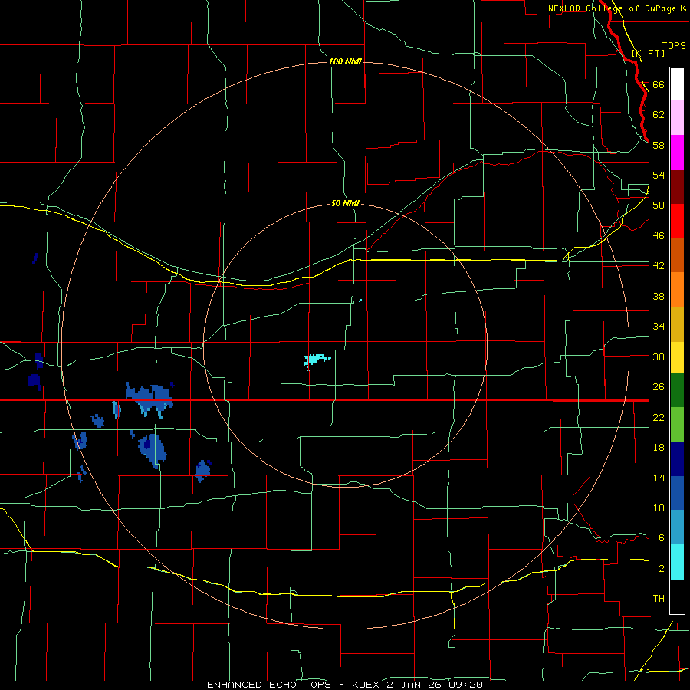690x690 pixels.
Task: Click legend value 54
Action: click(659, 175)
